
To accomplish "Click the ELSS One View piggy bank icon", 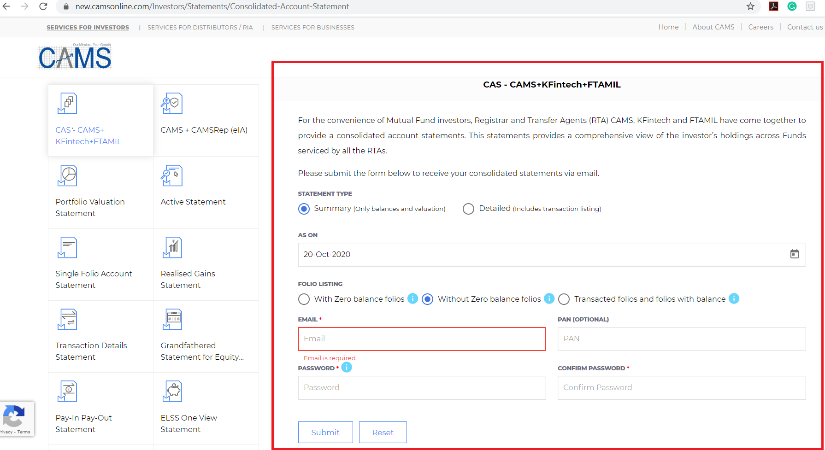I will pos(172,391).
